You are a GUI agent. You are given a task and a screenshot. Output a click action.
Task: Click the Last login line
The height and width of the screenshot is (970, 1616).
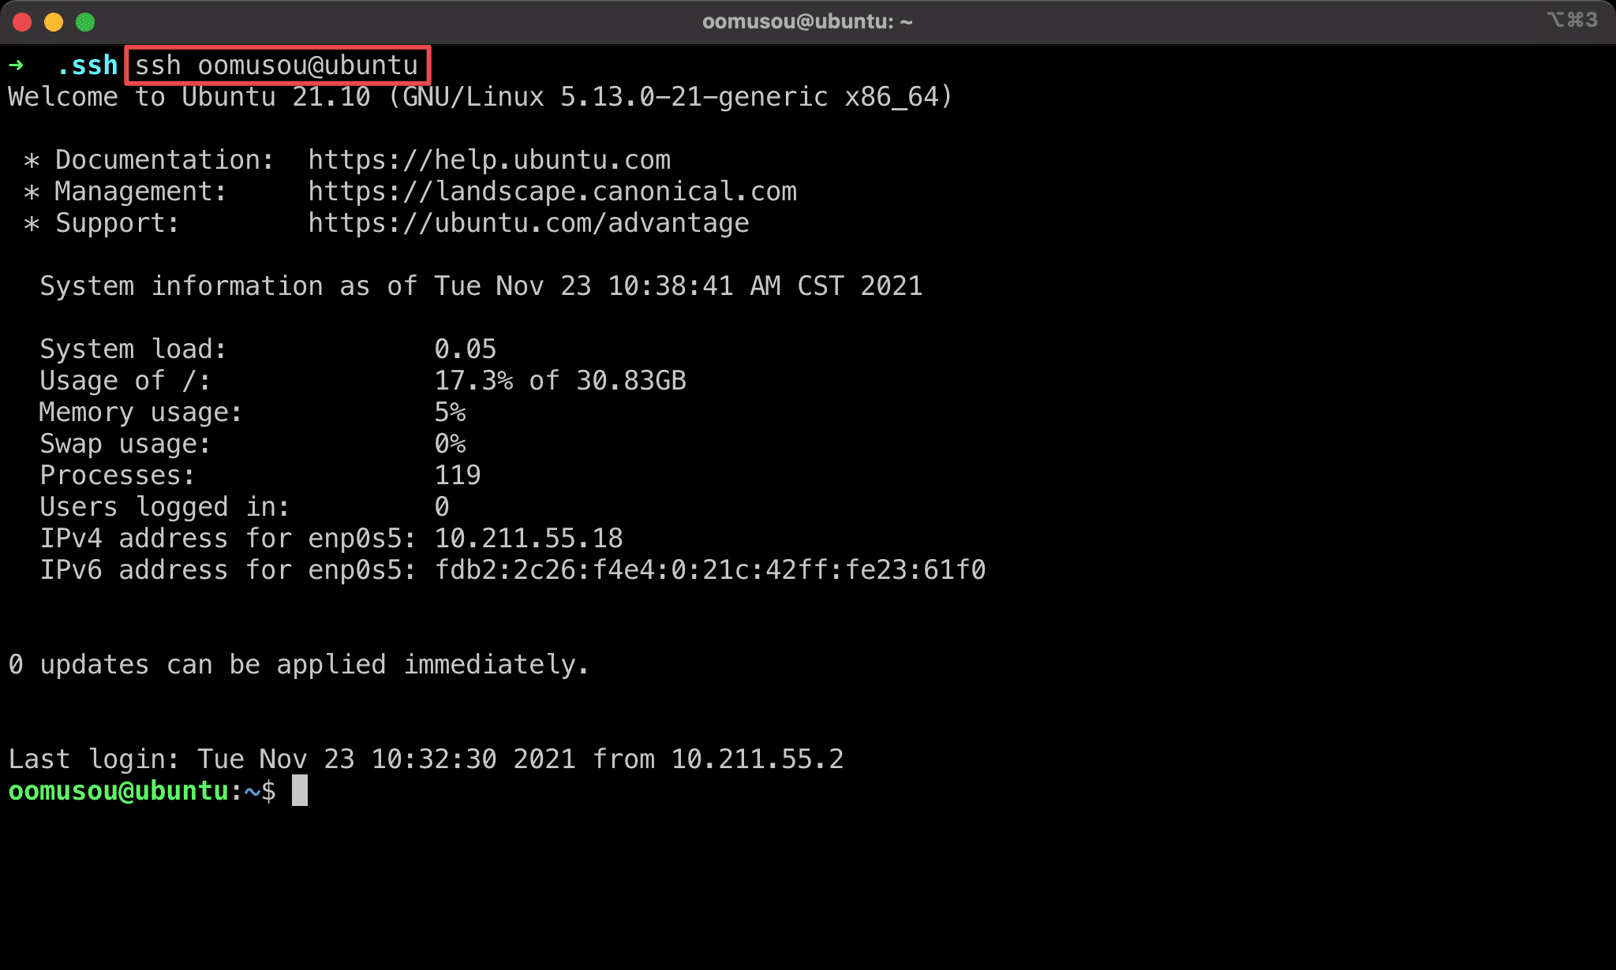click(x=426, y=759)
